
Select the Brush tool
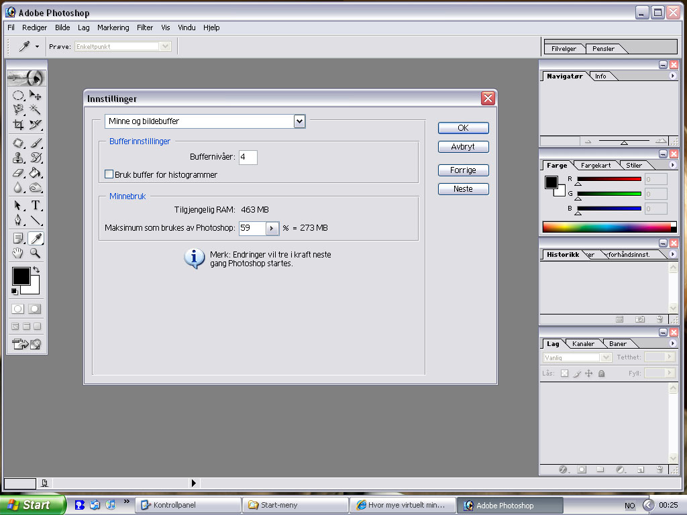coord(35,143)
